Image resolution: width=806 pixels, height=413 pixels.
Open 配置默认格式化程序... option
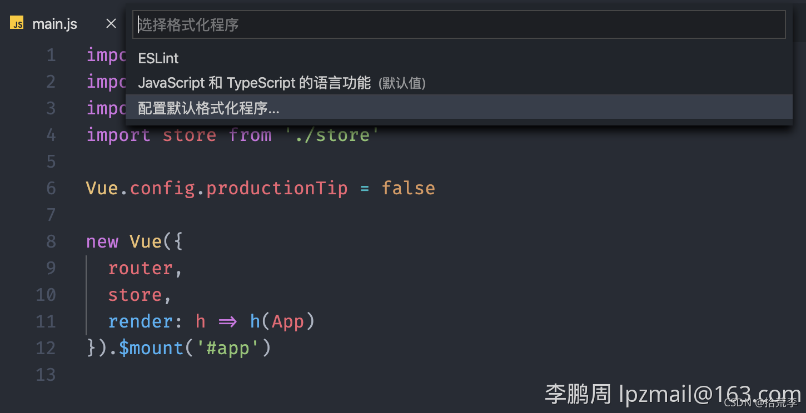tap(459, 108)
